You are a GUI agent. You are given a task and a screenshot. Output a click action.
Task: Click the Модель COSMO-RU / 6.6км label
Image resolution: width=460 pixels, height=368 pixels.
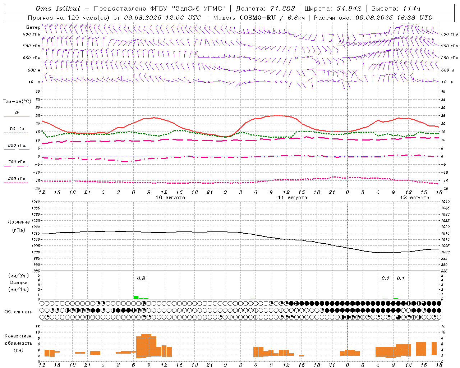[x=259, y=18]
